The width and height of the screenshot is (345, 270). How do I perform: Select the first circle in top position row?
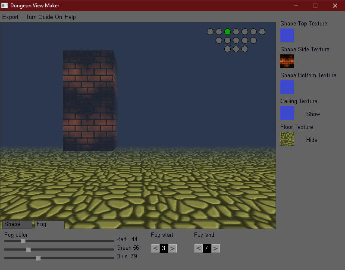[x=210, y=31]
